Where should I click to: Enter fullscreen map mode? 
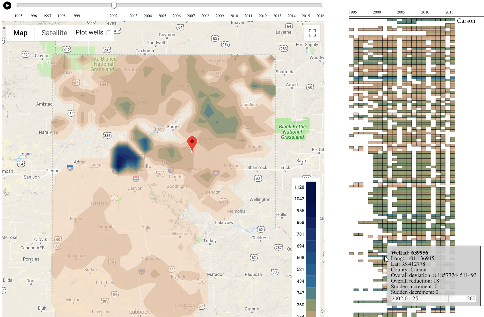click(312, 33)
